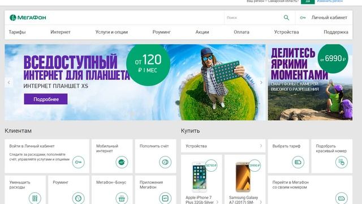This screenshot has width=362, height=204.
Task: Open the Делитесь яркими моментами side banner
Action: pyautogui.click(x=310, y=82)
